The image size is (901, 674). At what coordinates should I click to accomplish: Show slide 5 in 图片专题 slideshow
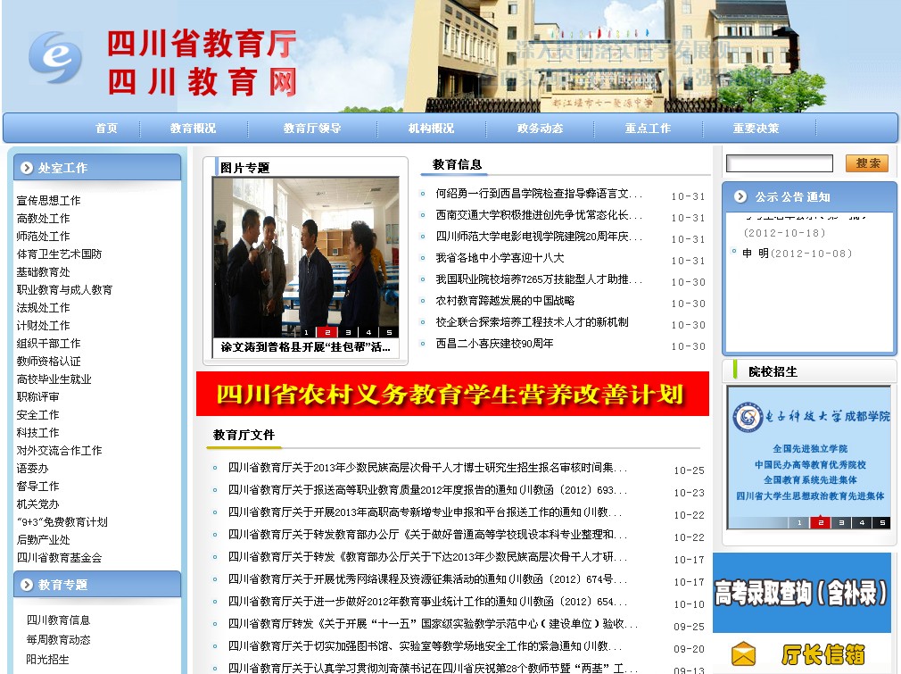(x=390, y=332)
